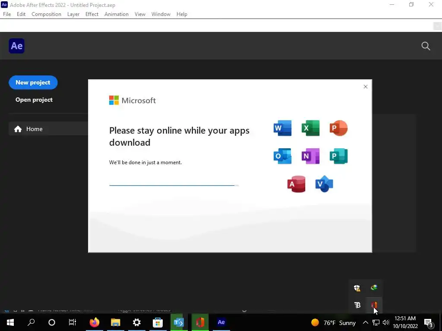Click Open project
442x331 pixels.
coord(34,100)
